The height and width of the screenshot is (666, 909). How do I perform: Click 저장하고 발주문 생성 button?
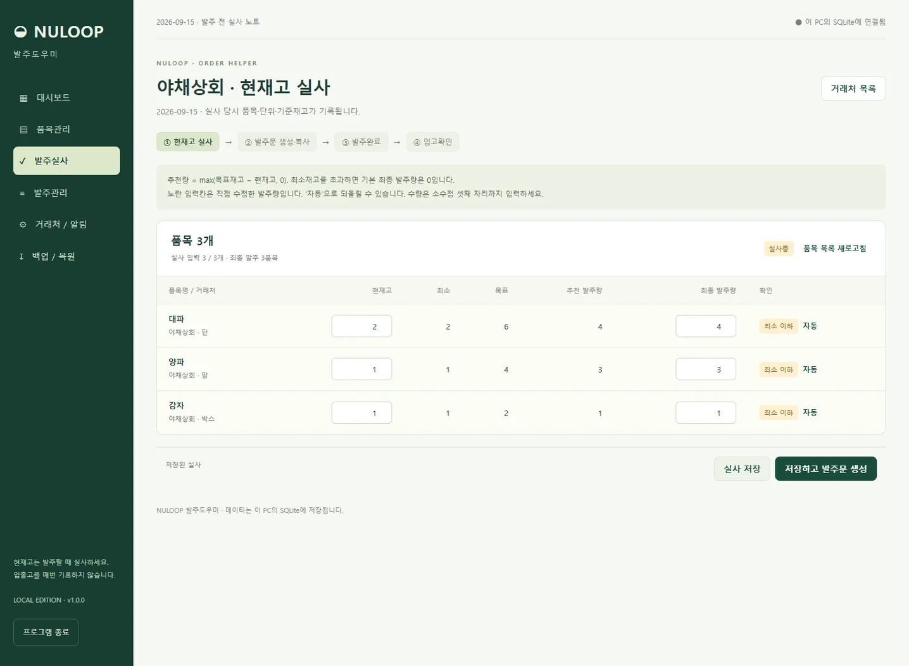[x=825, y=469]
